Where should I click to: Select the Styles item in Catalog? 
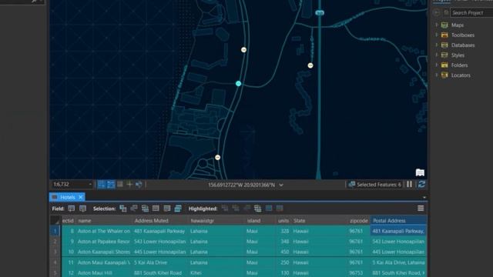click(x=458, y=55)
